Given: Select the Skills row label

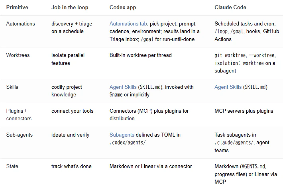Looking at the screenshot, I should point(12,87).
